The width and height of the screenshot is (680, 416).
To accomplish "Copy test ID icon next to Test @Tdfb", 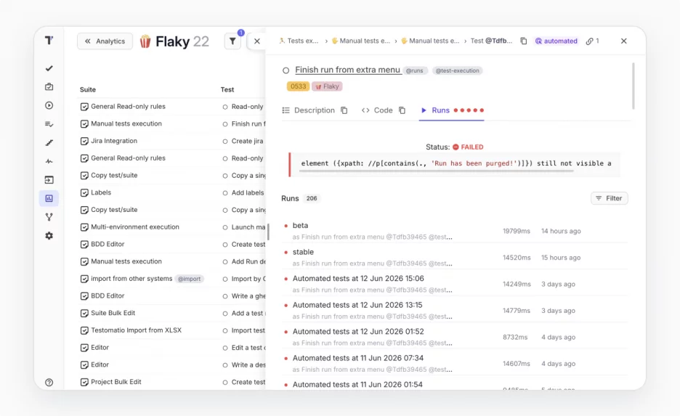I will click(524, 41).
